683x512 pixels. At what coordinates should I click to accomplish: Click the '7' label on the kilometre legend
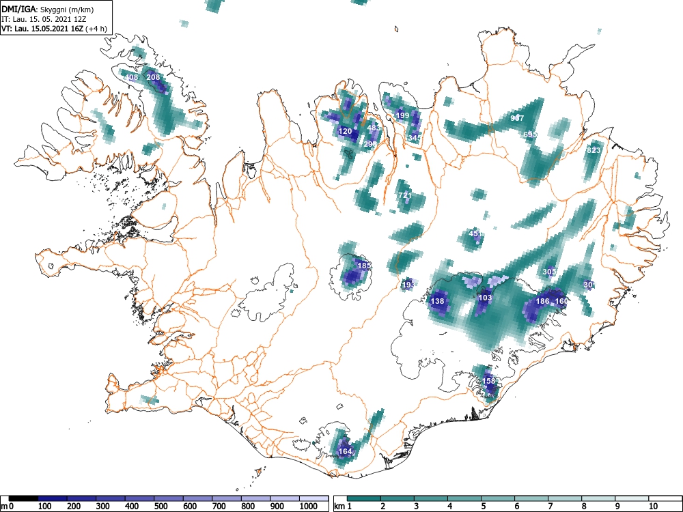pos(550,507)
